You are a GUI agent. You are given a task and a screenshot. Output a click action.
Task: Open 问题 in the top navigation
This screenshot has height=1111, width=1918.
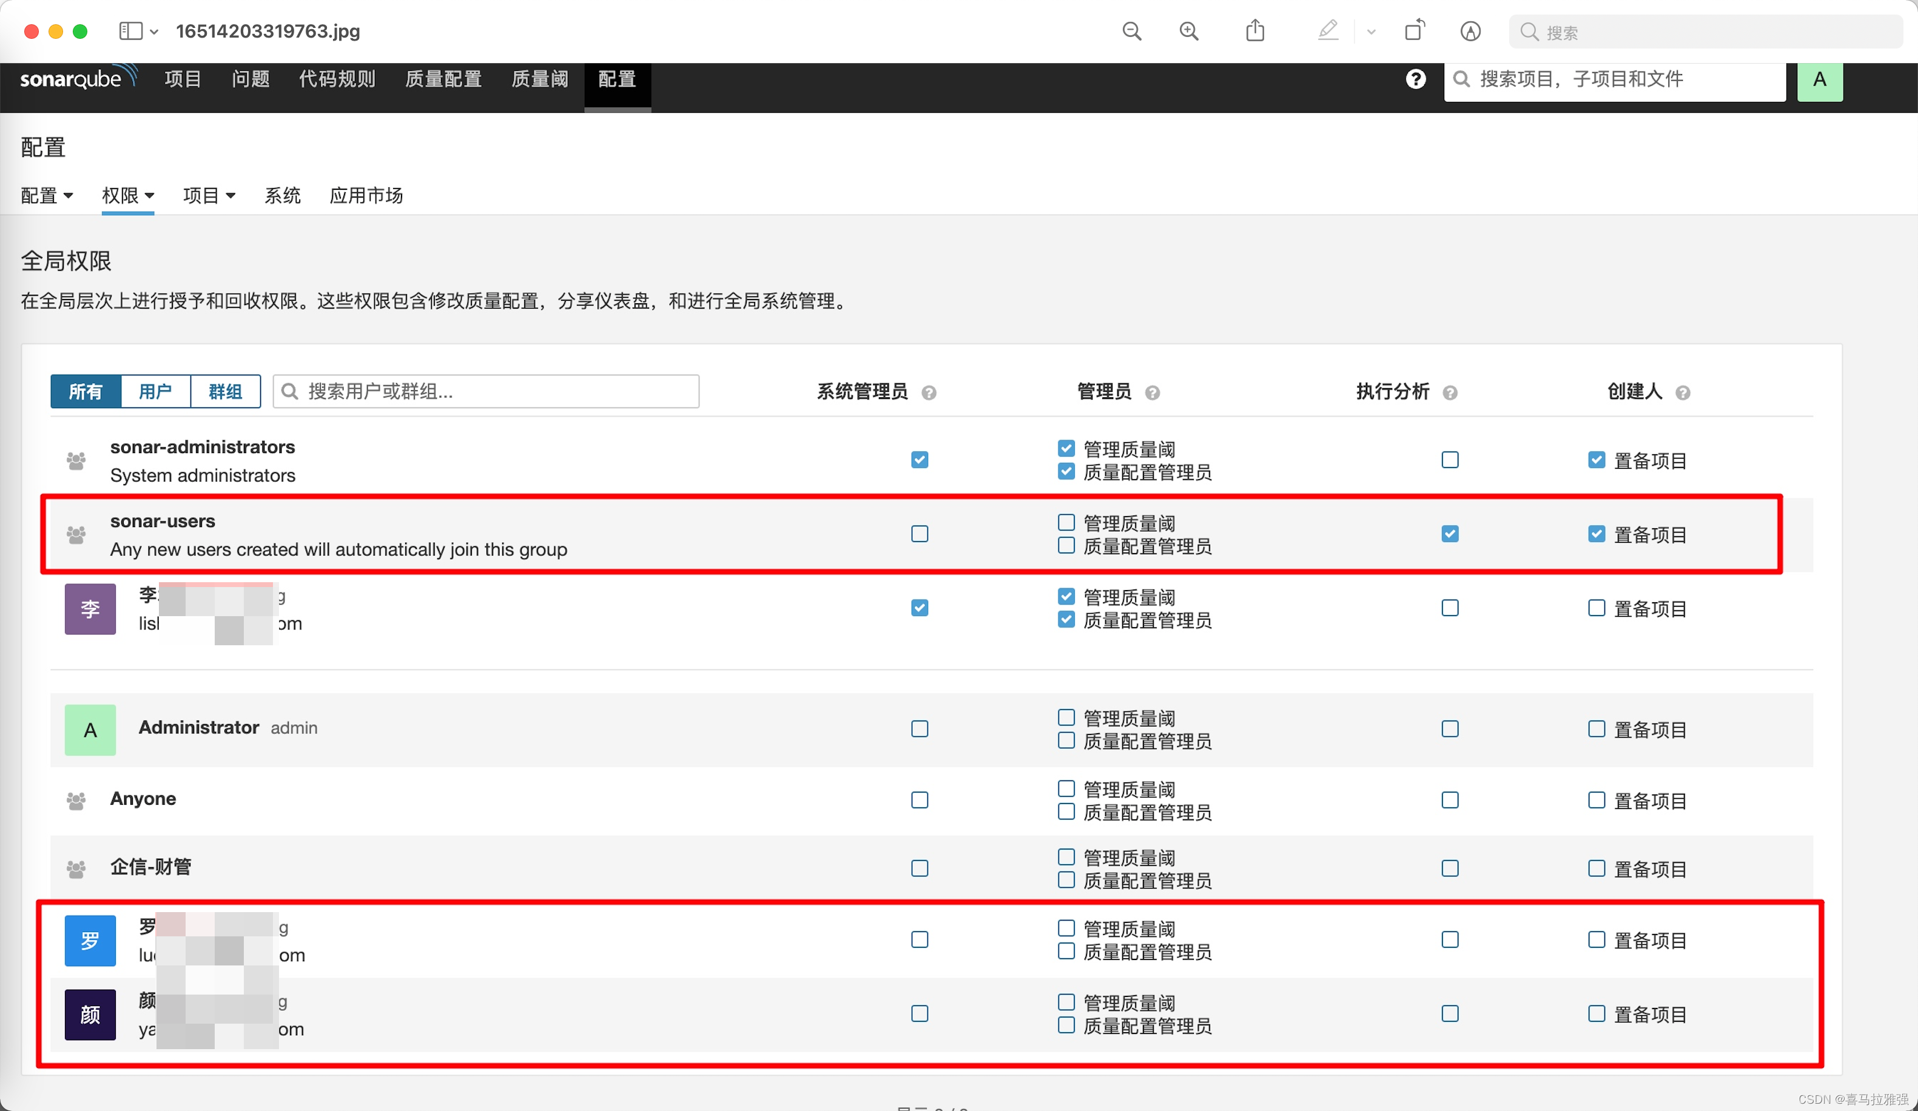pos(251,78)
